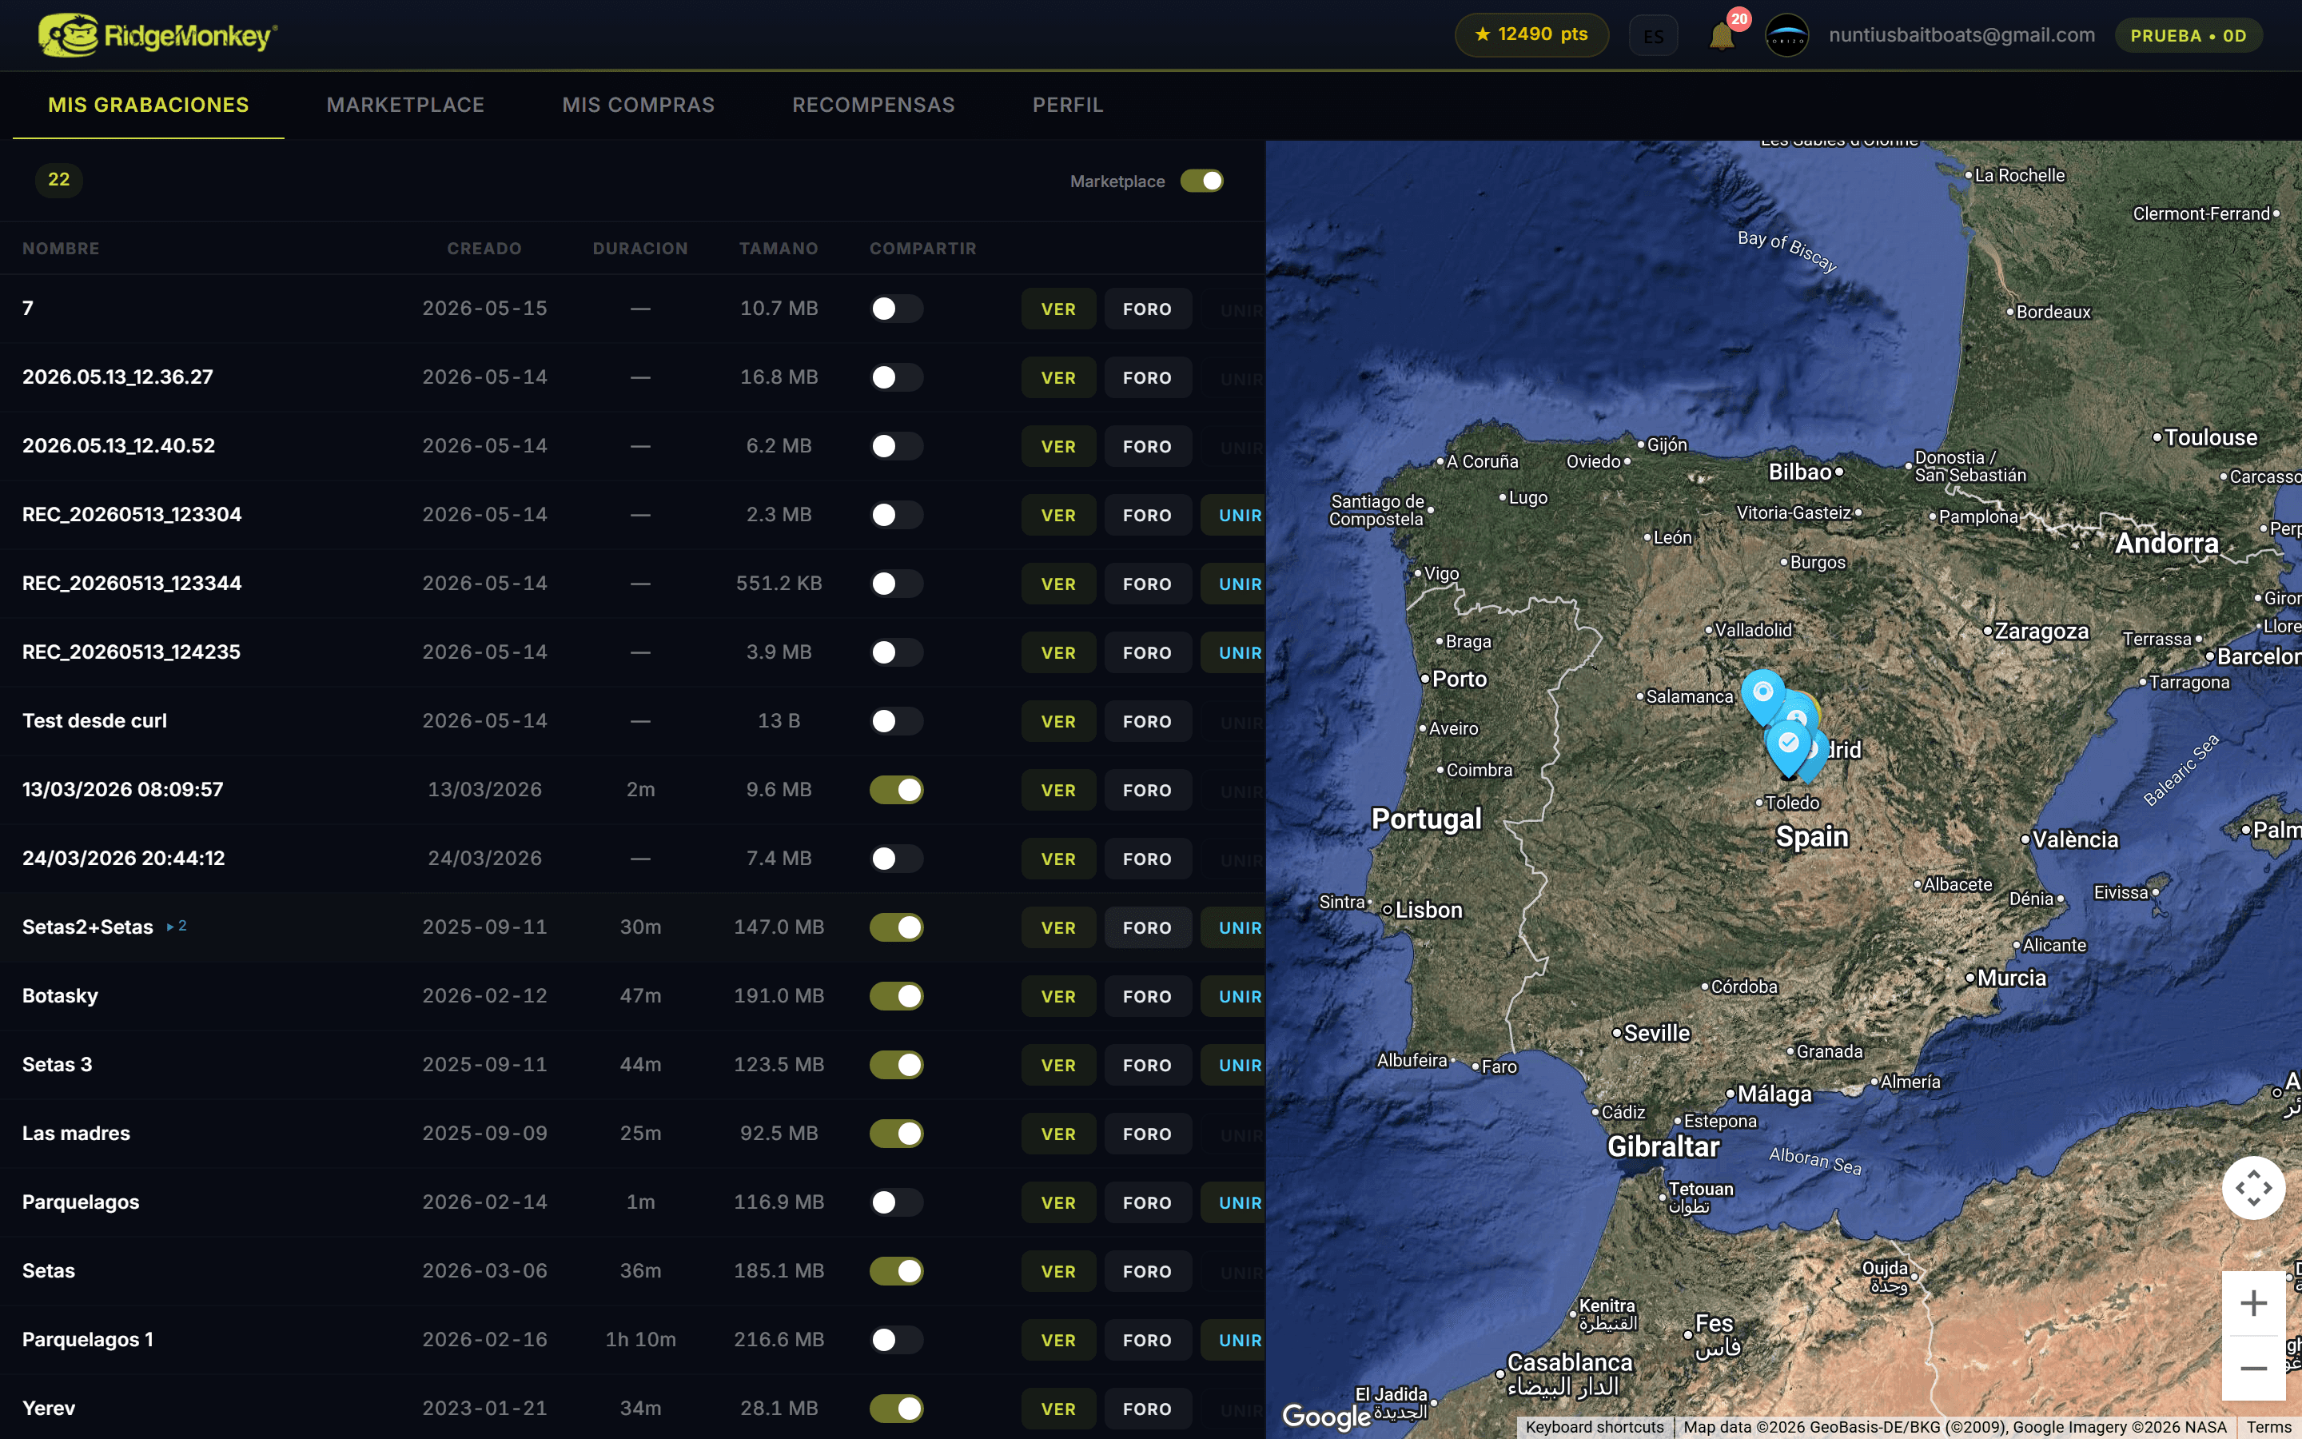Switch to the Mis Compras tab
The height and width of the screenshot is (1439, 2302).
[639, 105]
